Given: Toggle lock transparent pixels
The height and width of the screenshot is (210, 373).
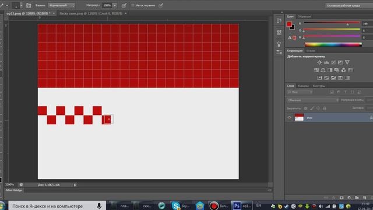Looking at the screenshot, I should pos(305,108).
